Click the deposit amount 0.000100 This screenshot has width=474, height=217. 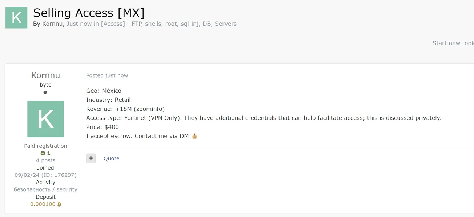pos(43,204)
